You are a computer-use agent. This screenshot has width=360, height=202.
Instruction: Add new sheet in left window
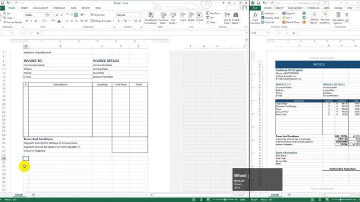34,195
